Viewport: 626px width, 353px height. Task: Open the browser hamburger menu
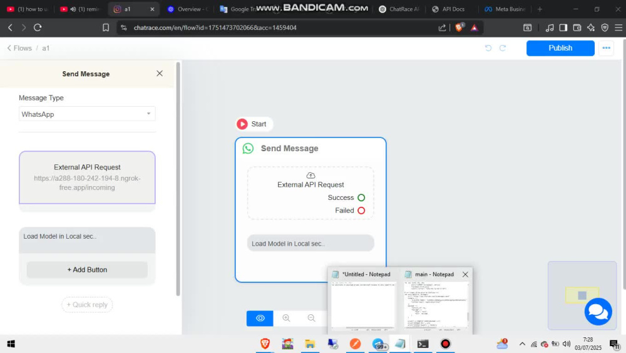(x=618, y=27)
